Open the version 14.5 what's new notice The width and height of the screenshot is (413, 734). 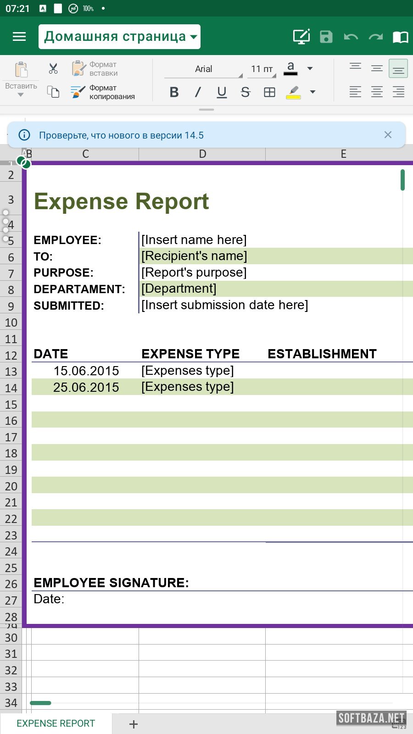pos(121,135)
